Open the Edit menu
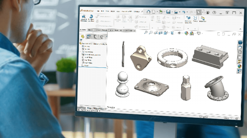 pos(102,11)
